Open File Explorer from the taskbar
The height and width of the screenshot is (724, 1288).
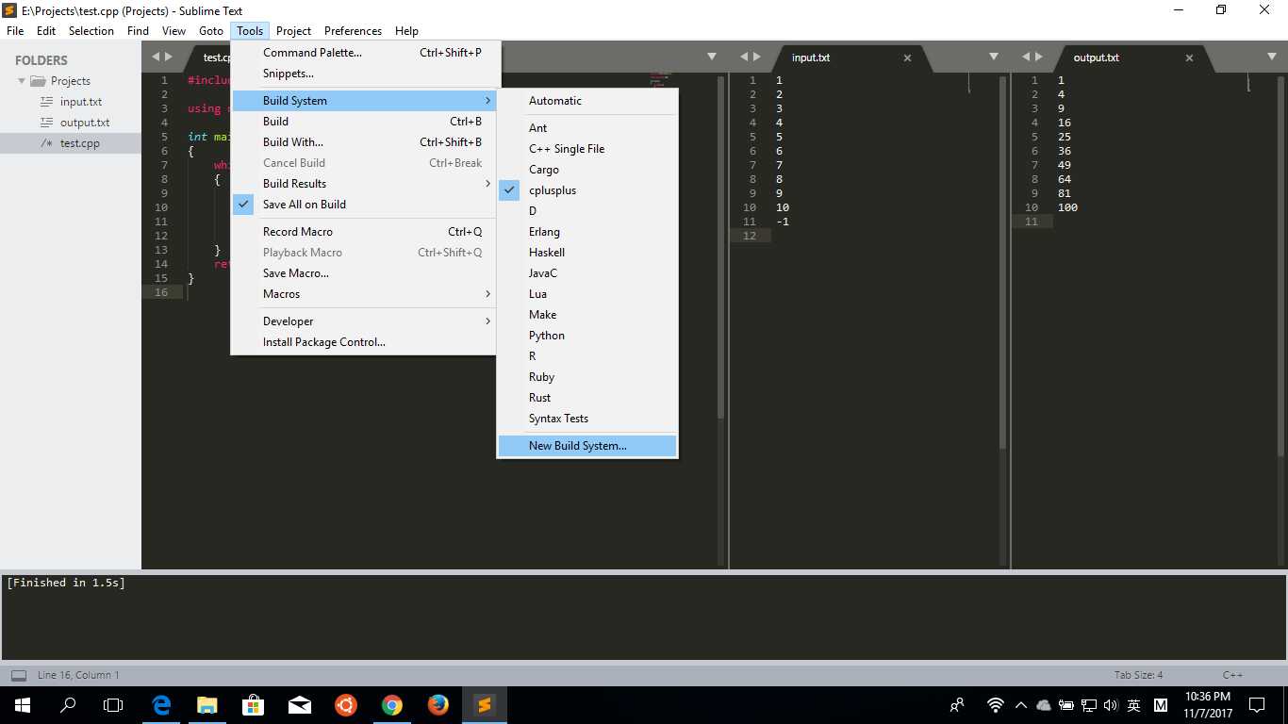pos(206,705)
